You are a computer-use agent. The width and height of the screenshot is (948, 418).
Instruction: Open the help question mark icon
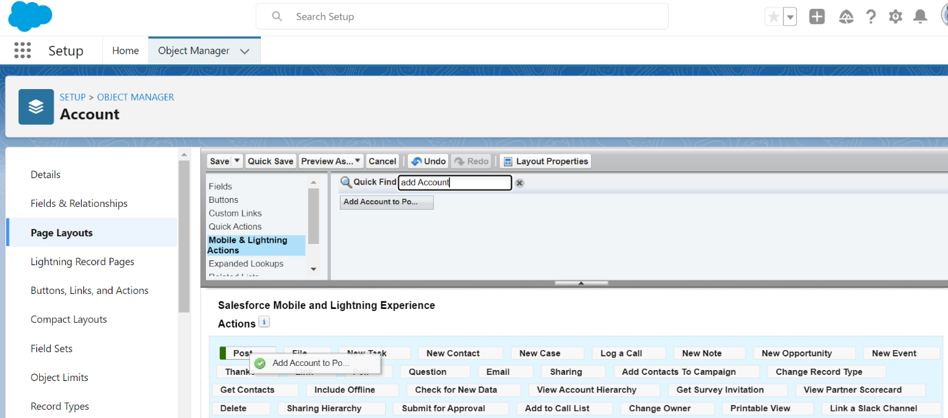[x=870, y=17]
